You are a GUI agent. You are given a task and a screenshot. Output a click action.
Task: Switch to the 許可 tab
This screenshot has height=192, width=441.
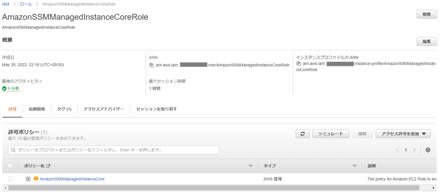pos(12,109)
